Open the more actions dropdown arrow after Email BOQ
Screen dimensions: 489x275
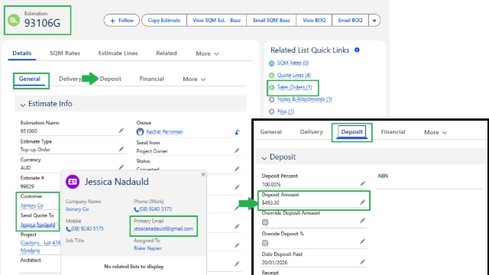point(374,21)
